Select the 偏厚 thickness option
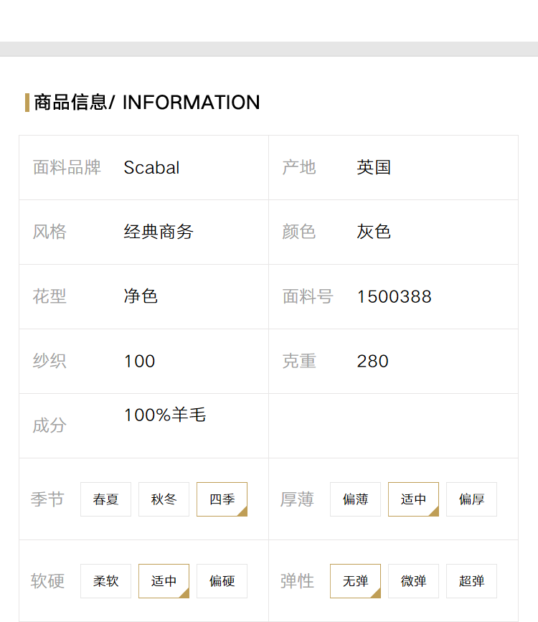Screen dimensions: 538x622 (x=471, y=499)
